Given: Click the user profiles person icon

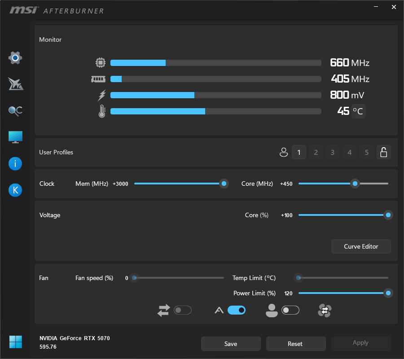Looking at the screenshot, I should 284,152.
